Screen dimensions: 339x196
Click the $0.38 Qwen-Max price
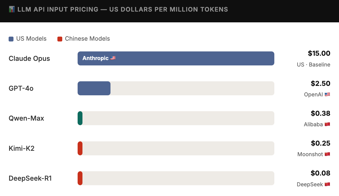320,113
